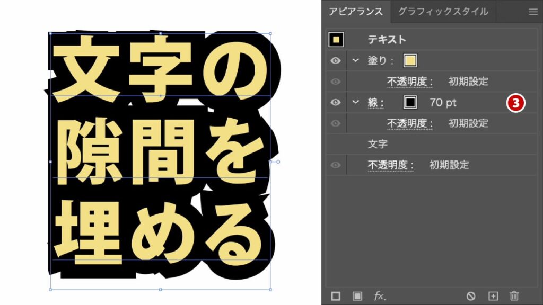Collapse the 線 stroke row chevron
This screenshot has width=543, height=305.
pos(355,102)
